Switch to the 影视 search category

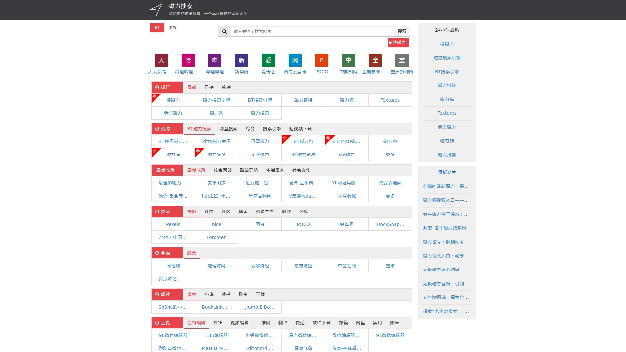(x=173, y=28)
